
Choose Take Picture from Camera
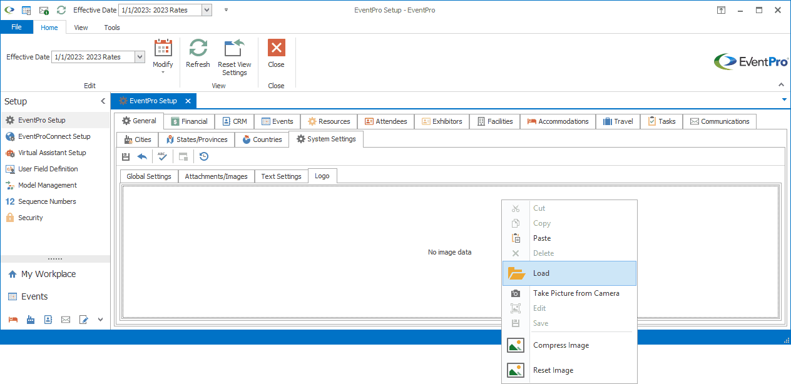569,293
